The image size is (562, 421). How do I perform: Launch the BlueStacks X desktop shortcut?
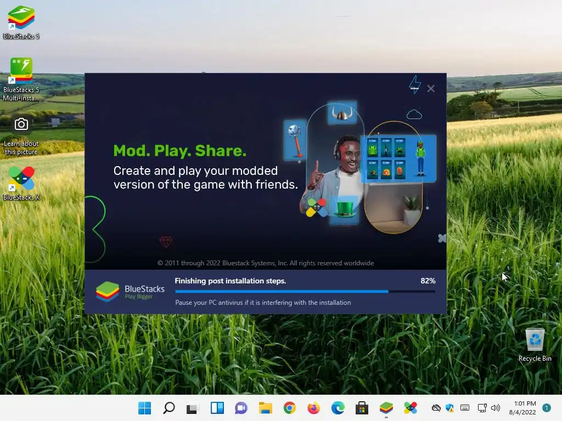tap(21, 183)
